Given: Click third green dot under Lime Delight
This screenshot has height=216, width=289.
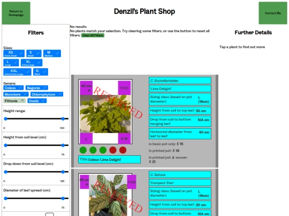Looking at the screenshot, I should point(103,150).
